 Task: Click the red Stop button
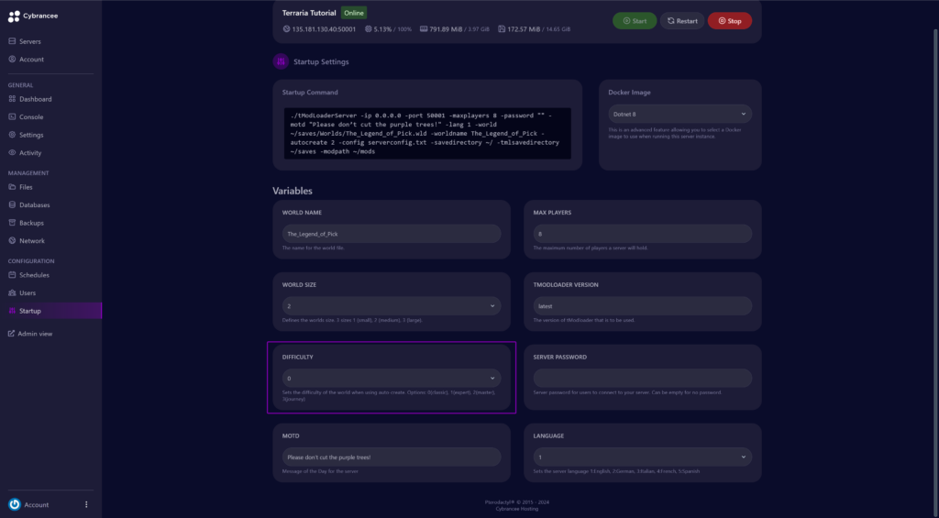729,21
